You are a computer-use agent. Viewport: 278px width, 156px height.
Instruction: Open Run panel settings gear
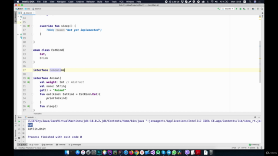255,117
